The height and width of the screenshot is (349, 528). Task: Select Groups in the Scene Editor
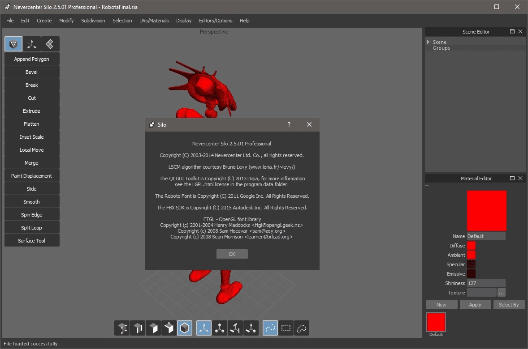pos(441,48)
